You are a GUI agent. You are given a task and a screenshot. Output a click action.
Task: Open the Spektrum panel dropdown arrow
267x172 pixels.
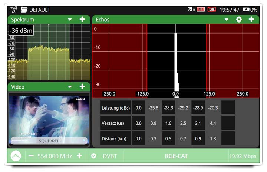click(70, 20)
